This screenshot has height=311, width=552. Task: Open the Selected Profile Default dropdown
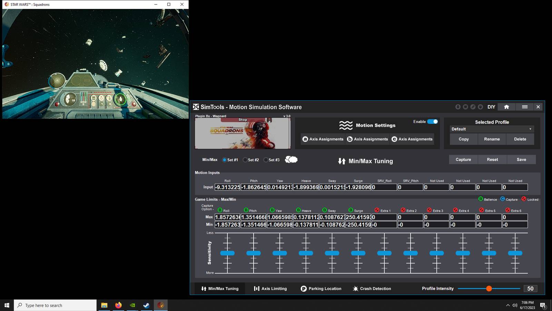pos(492,129)
